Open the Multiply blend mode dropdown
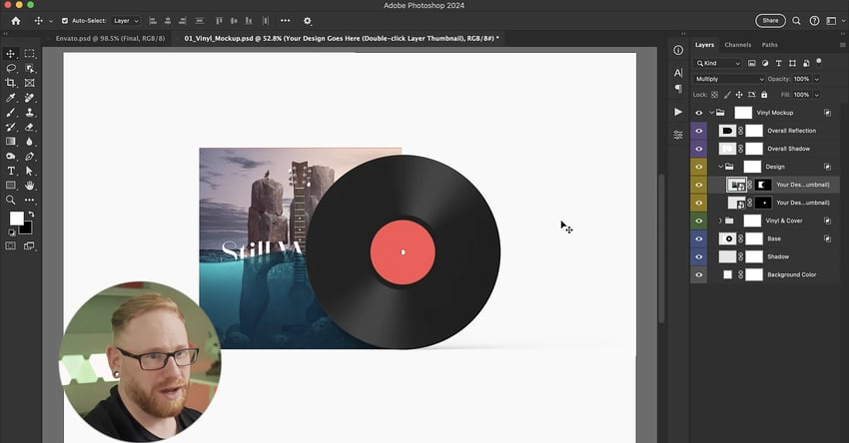 (729, 79)
